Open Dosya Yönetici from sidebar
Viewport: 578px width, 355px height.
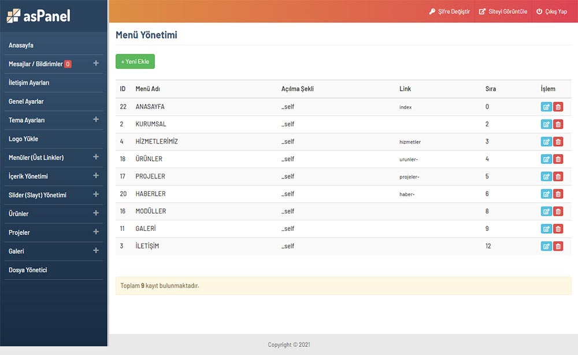coord(28,270)
